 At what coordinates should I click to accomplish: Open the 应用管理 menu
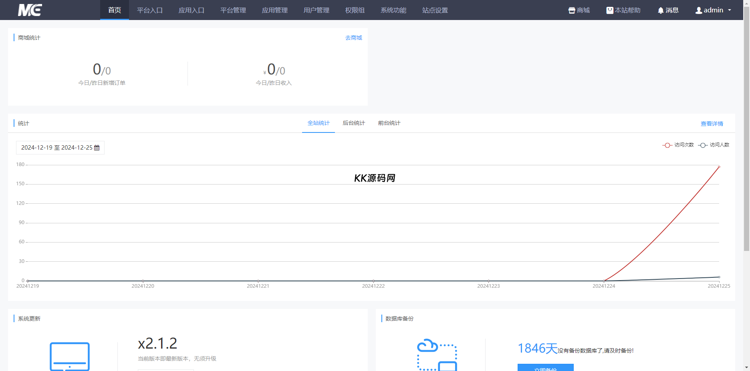275,10
